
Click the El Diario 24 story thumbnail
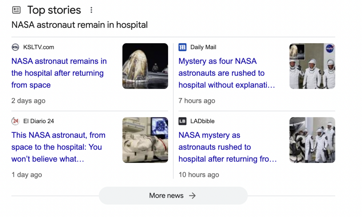(x=145, y=140)
